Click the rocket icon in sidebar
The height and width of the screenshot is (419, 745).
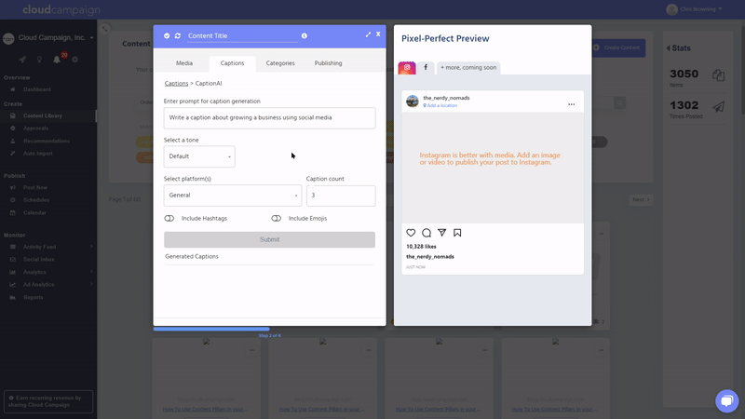point(22,60)
